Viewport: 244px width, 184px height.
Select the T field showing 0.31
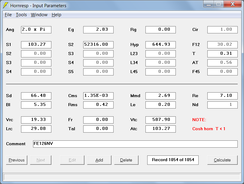(223, 54)
